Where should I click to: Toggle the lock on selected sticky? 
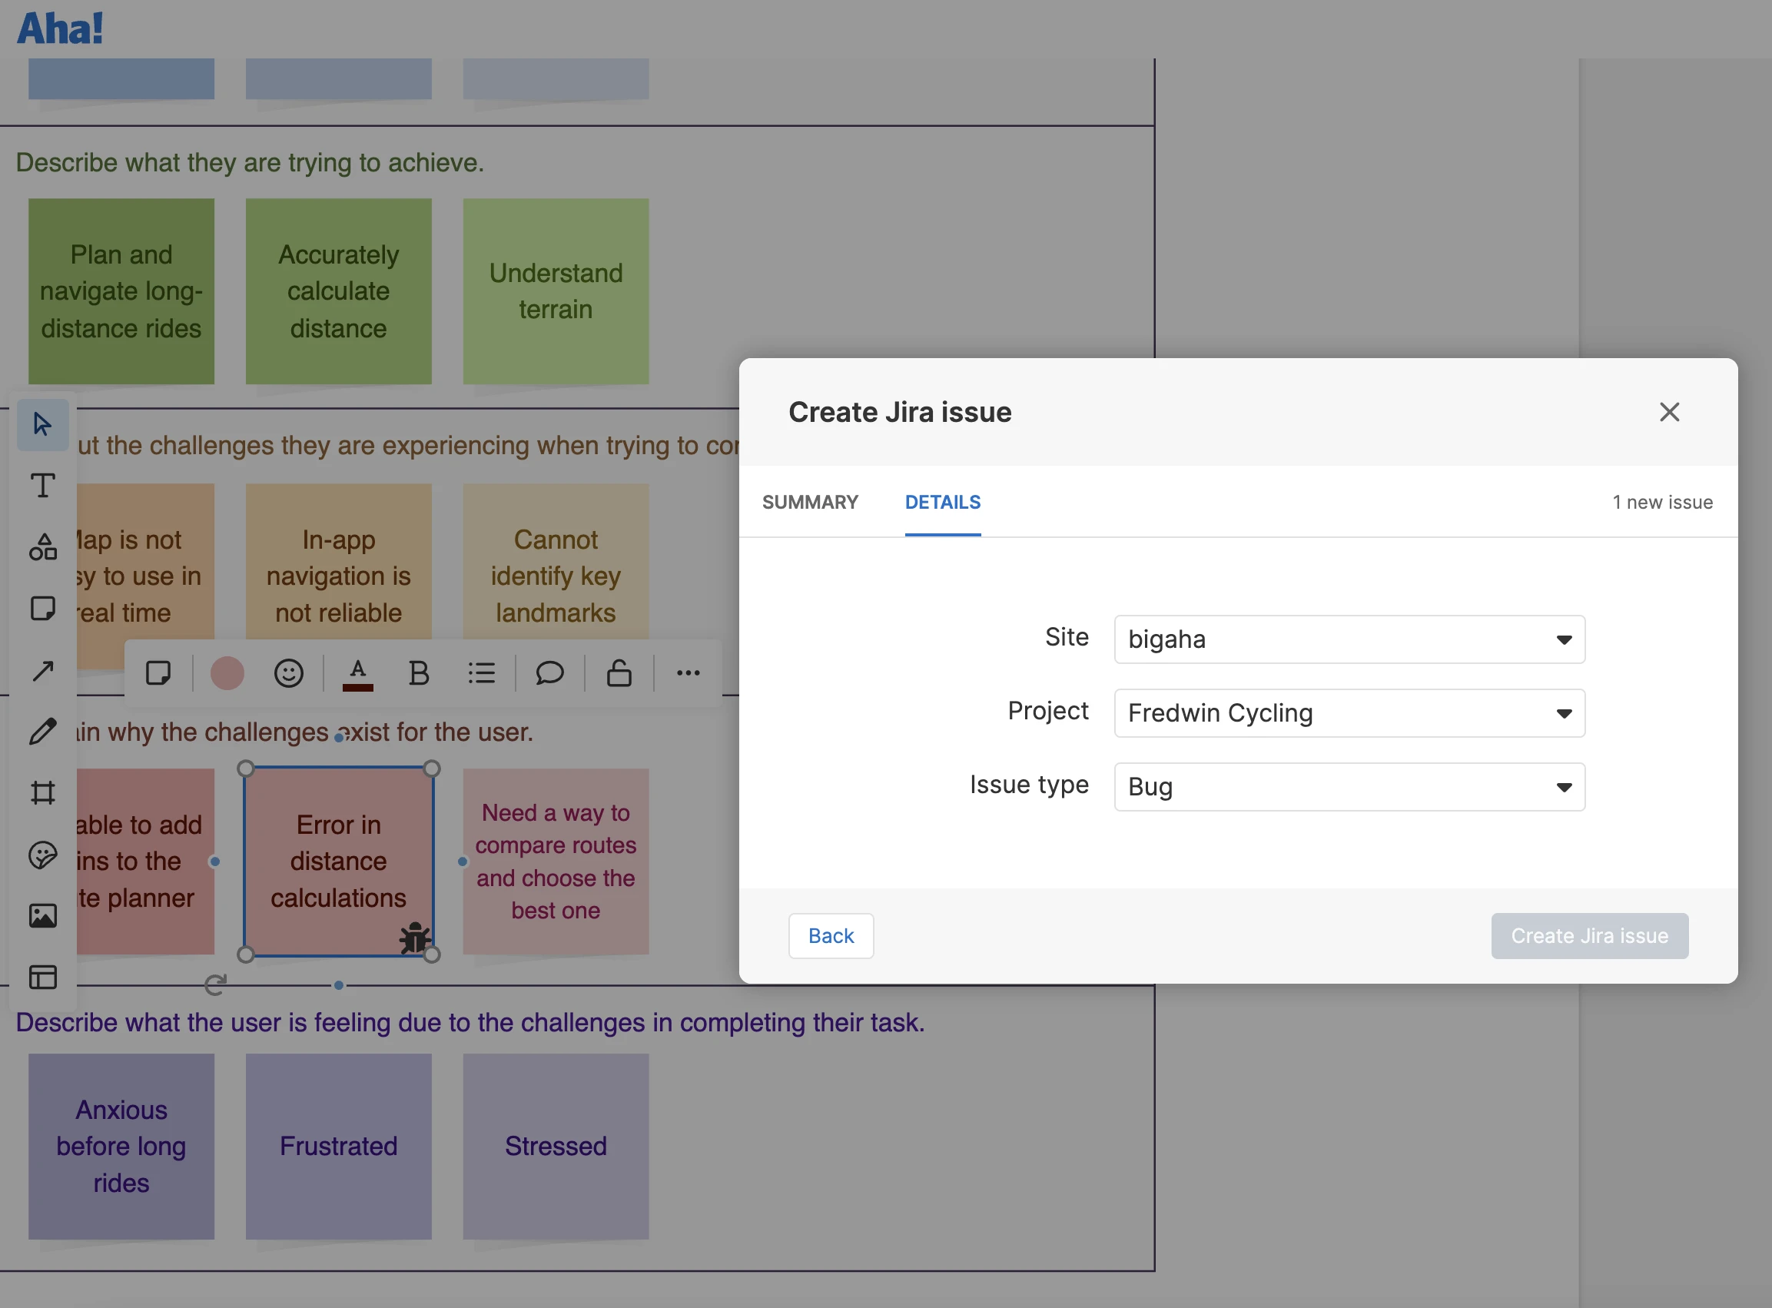[619, 673]
